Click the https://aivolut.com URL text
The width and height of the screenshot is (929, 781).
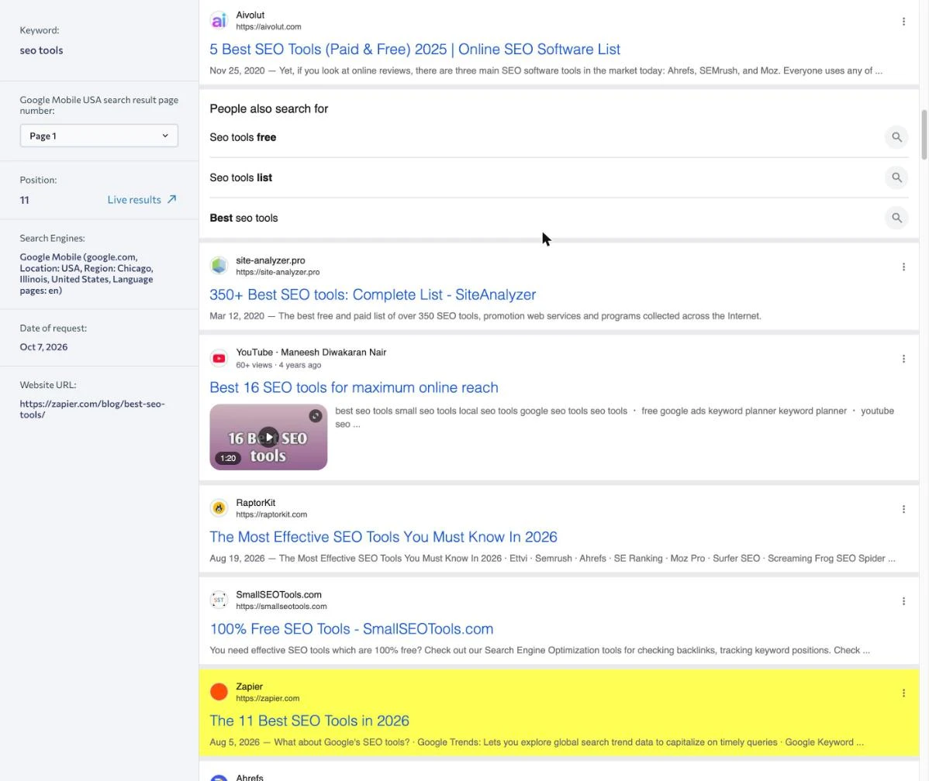[x=268, y=26]
